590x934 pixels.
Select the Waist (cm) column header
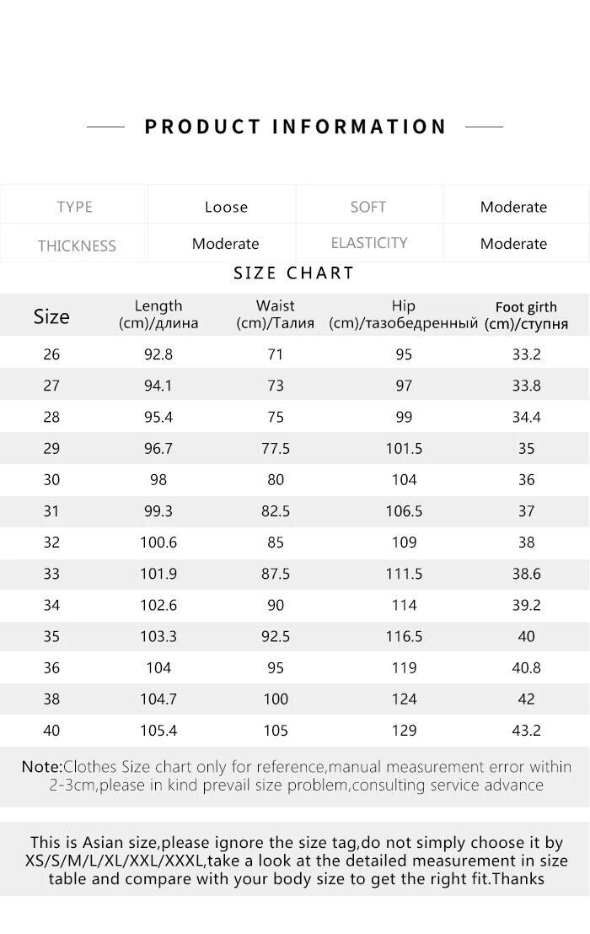tap(276, 314)
